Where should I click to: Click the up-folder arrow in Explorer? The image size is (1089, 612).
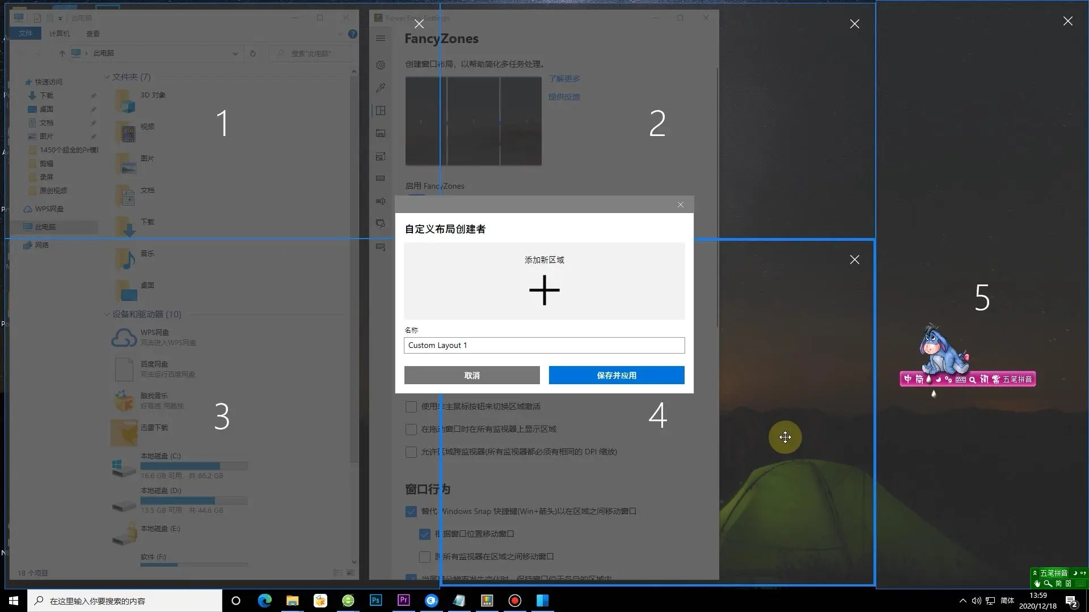pyautogui.click(x=62, y=53)
